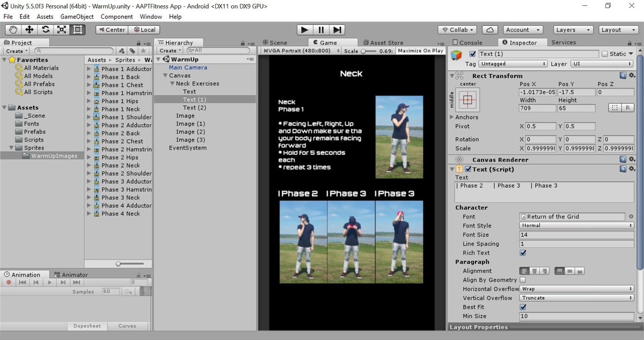This screenshot has width=644, height=340.
Task: Open the Tag dropdown showing Untagged
Action: click(514, 64)
